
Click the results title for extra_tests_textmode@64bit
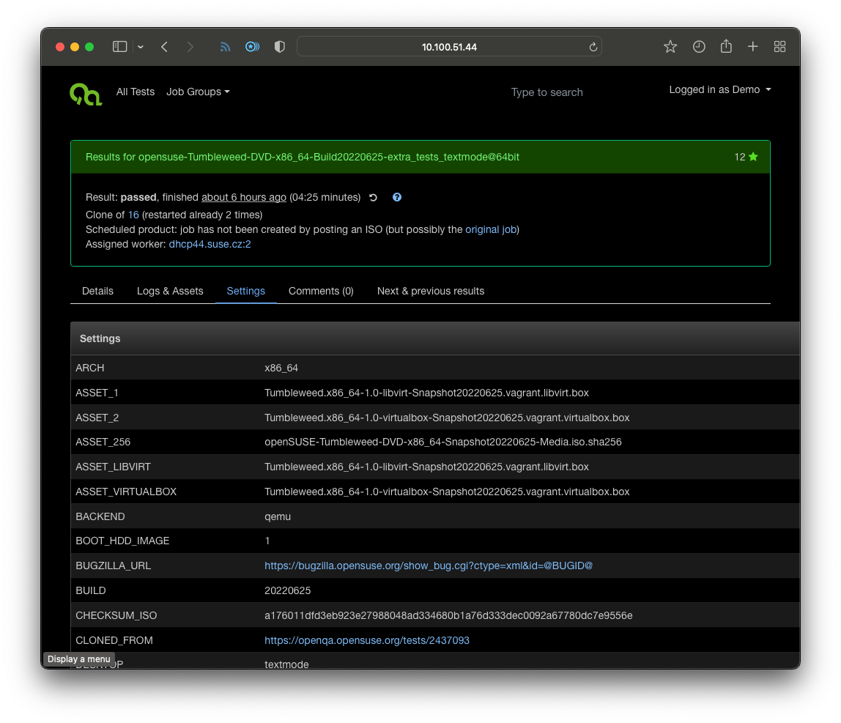pos(302,157)
